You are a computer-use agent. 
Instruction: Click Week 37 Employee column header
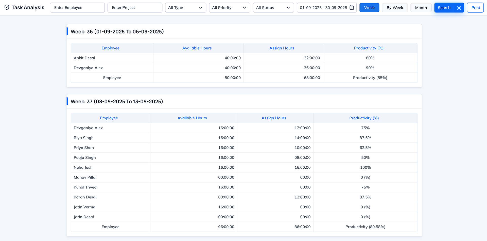click(109, 118)
